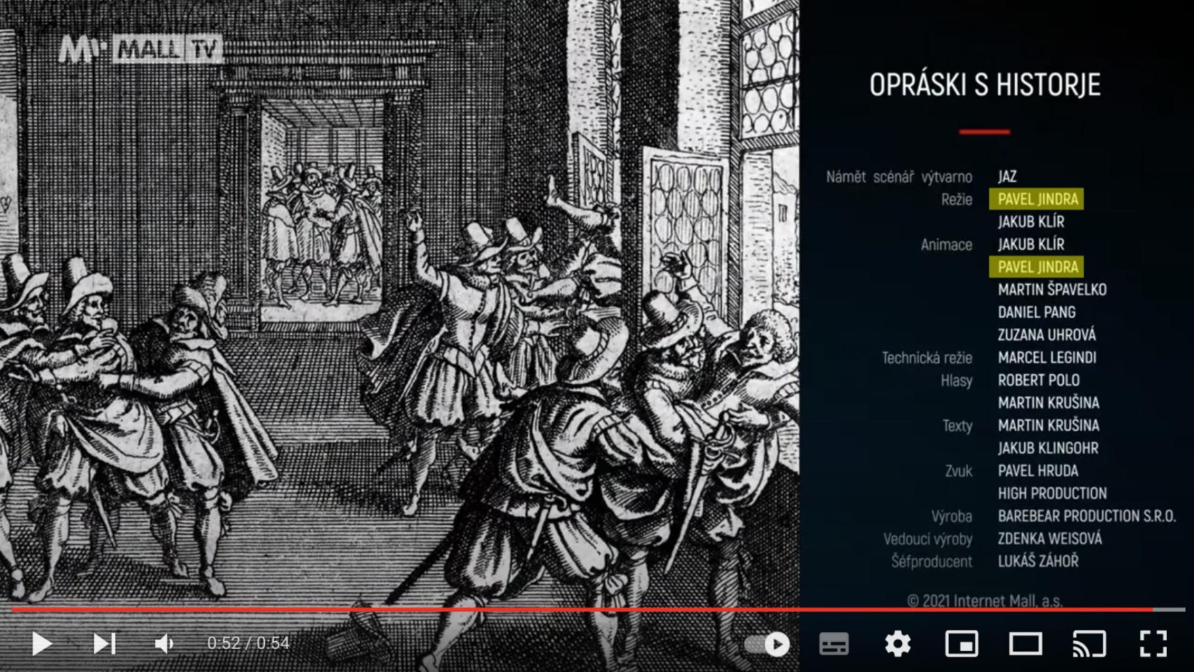
Task: Seek to the middle of the progress bar
Action: pyautogui.click(x=597, y=610)
